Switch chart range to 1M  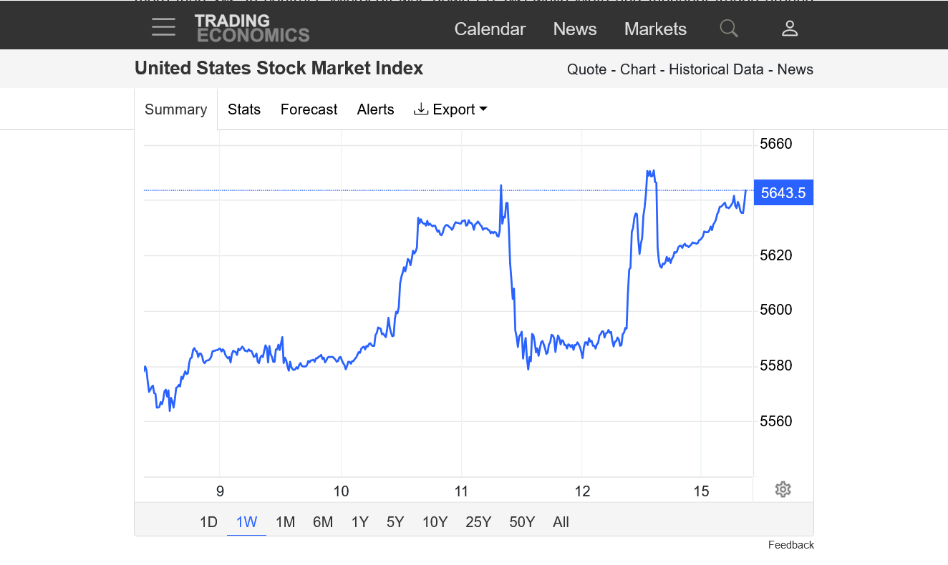tap(285, 522)
